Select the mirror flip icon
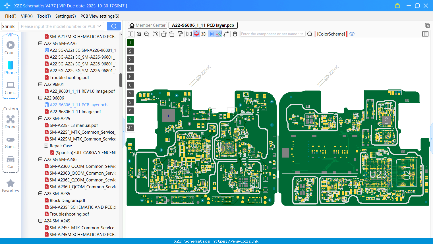 coord(189,34)
